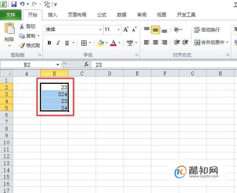Click the Increase Indent icon

185,42
